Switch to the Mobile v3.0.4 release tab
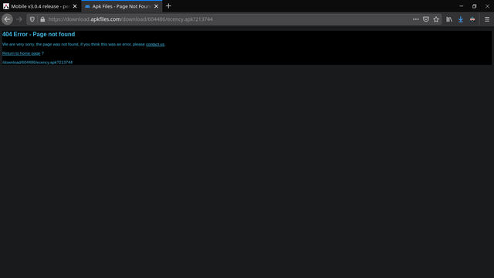Image resolution: width=494 pixels, height=278 pixels. [40, 6]
